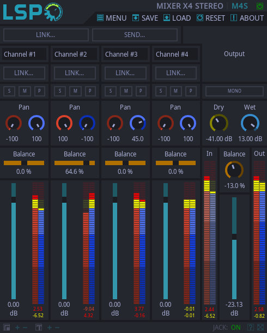
Task: Solo Channel #1 with S button
Action: (x=9, y=91)
